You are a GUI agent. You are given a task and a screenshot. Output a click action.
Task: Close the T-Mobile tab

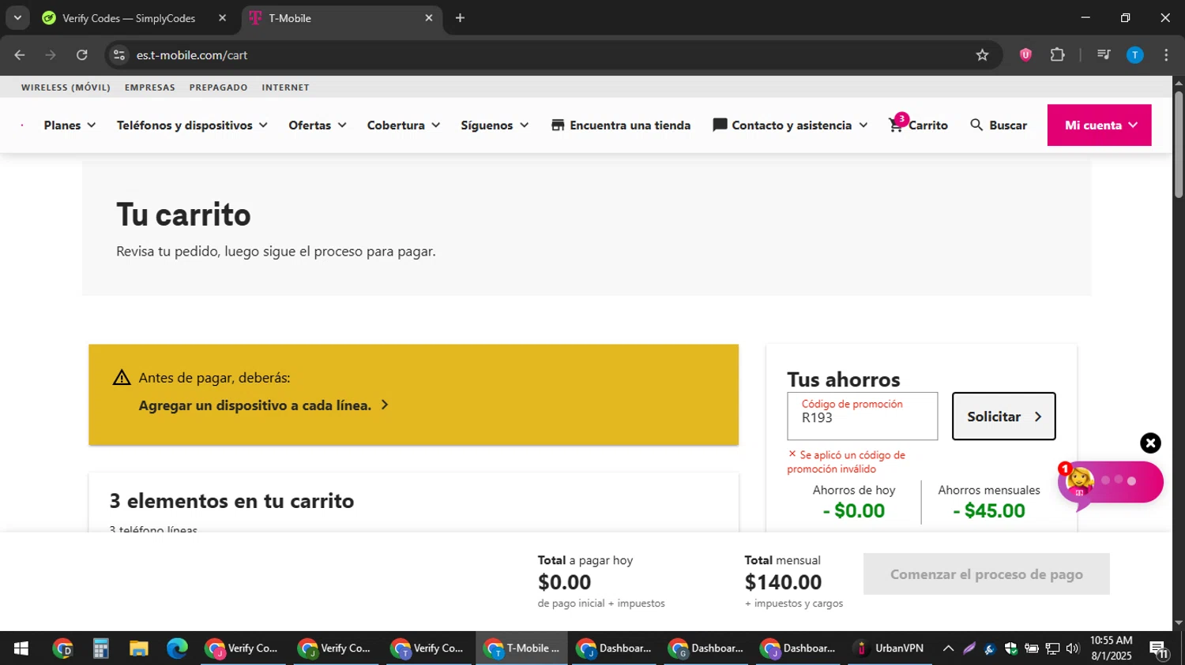tap(429, 18)
